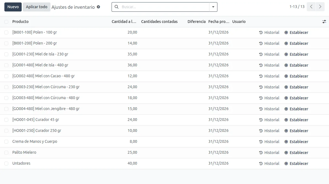Click the Nuevo button

pyautogui.click(x=13, y=7)
